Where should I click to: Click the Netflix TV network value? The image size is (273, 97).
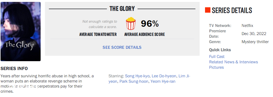pos(247,26)
